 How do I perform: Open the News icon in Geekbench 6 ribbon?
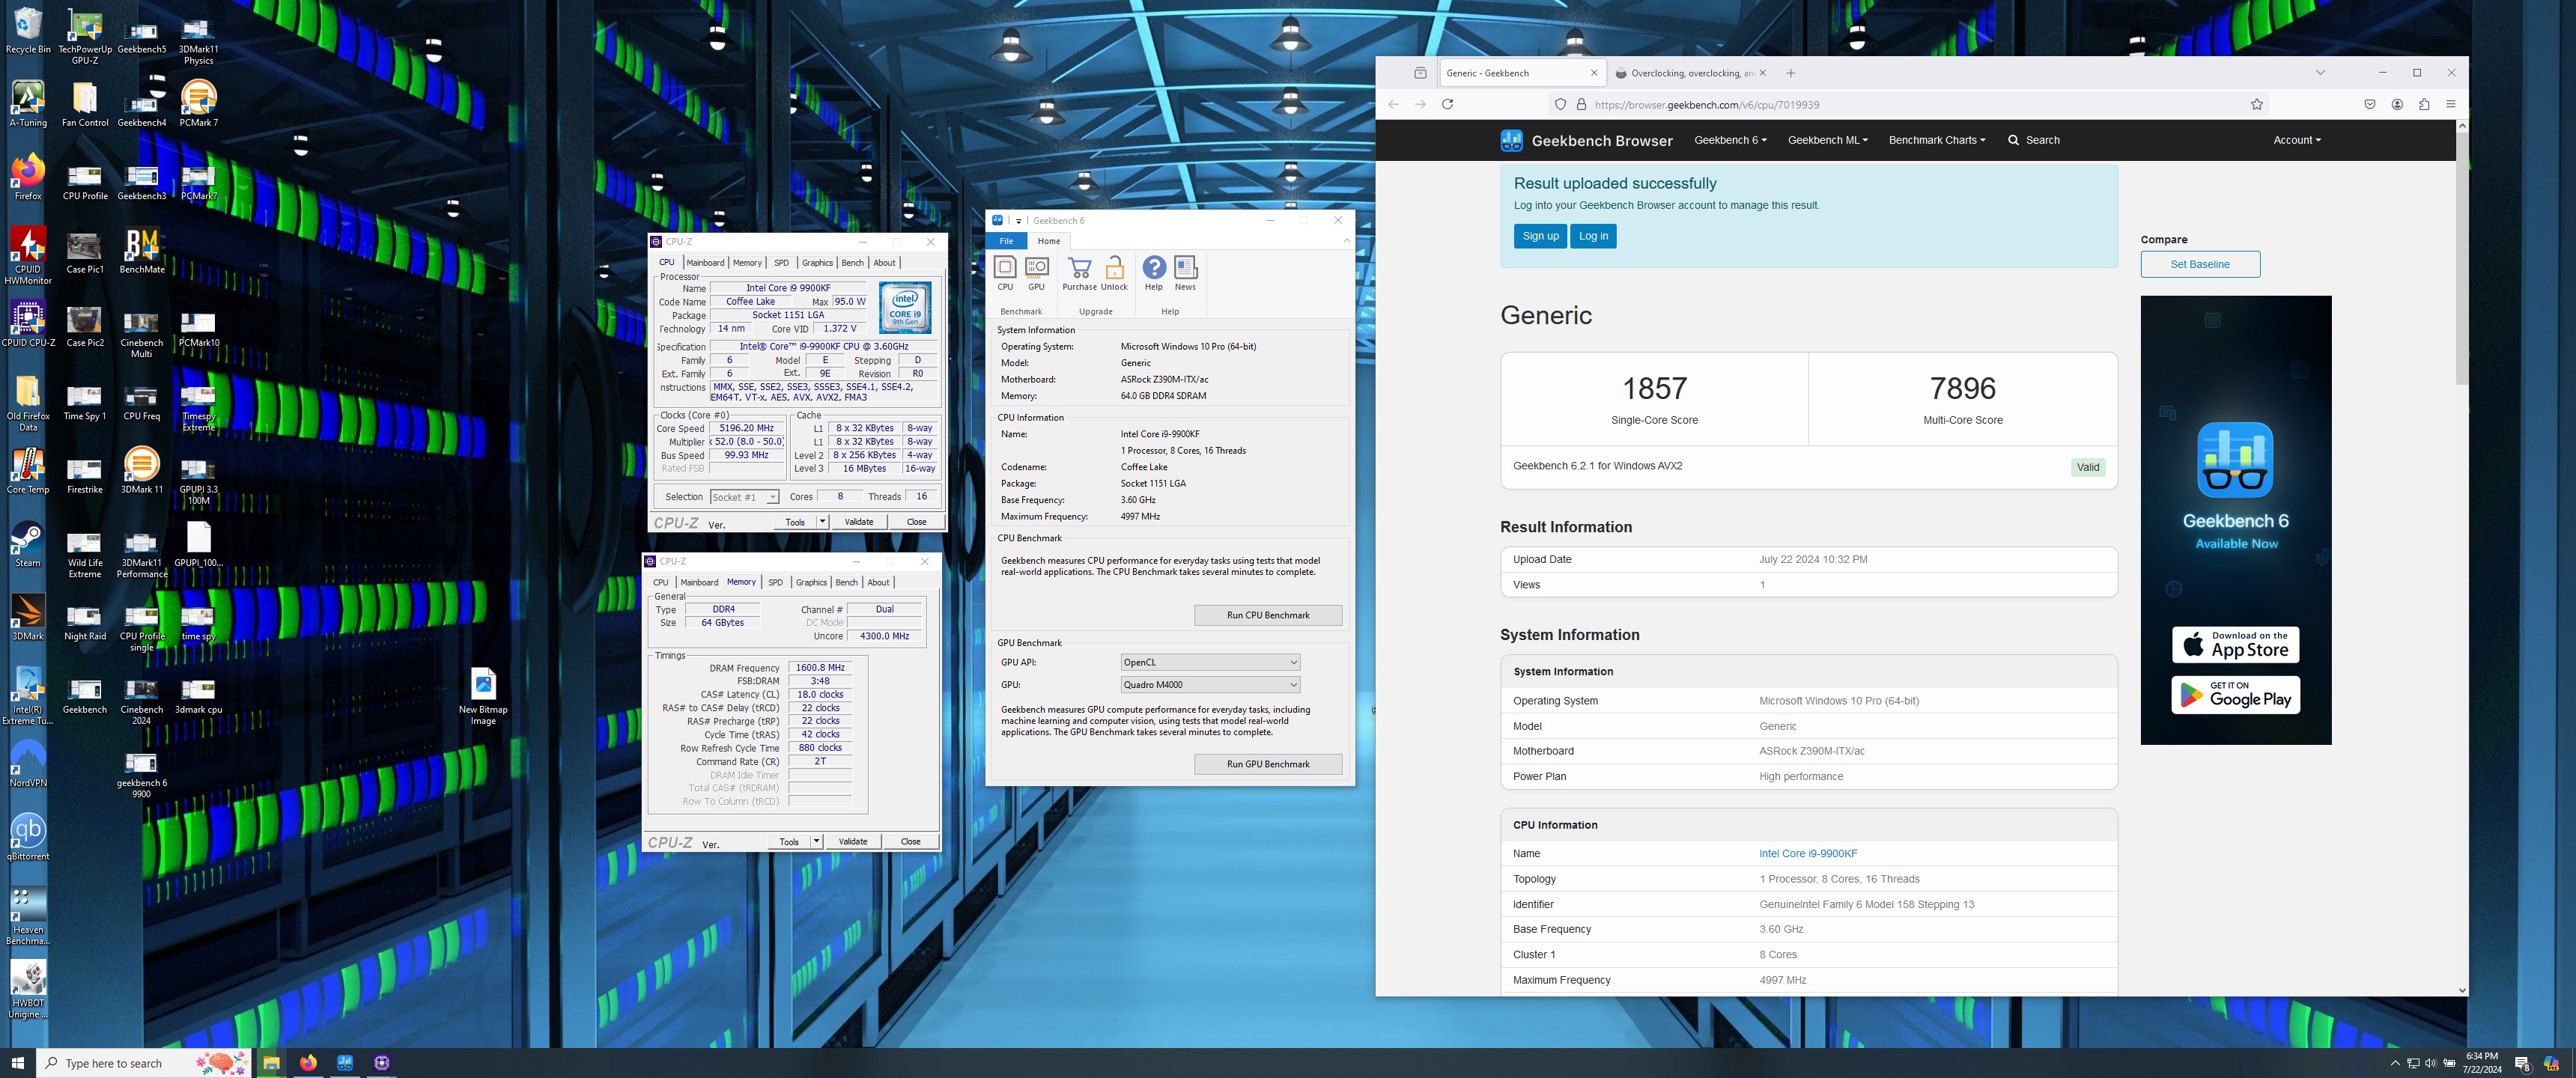pos(1185,268)
